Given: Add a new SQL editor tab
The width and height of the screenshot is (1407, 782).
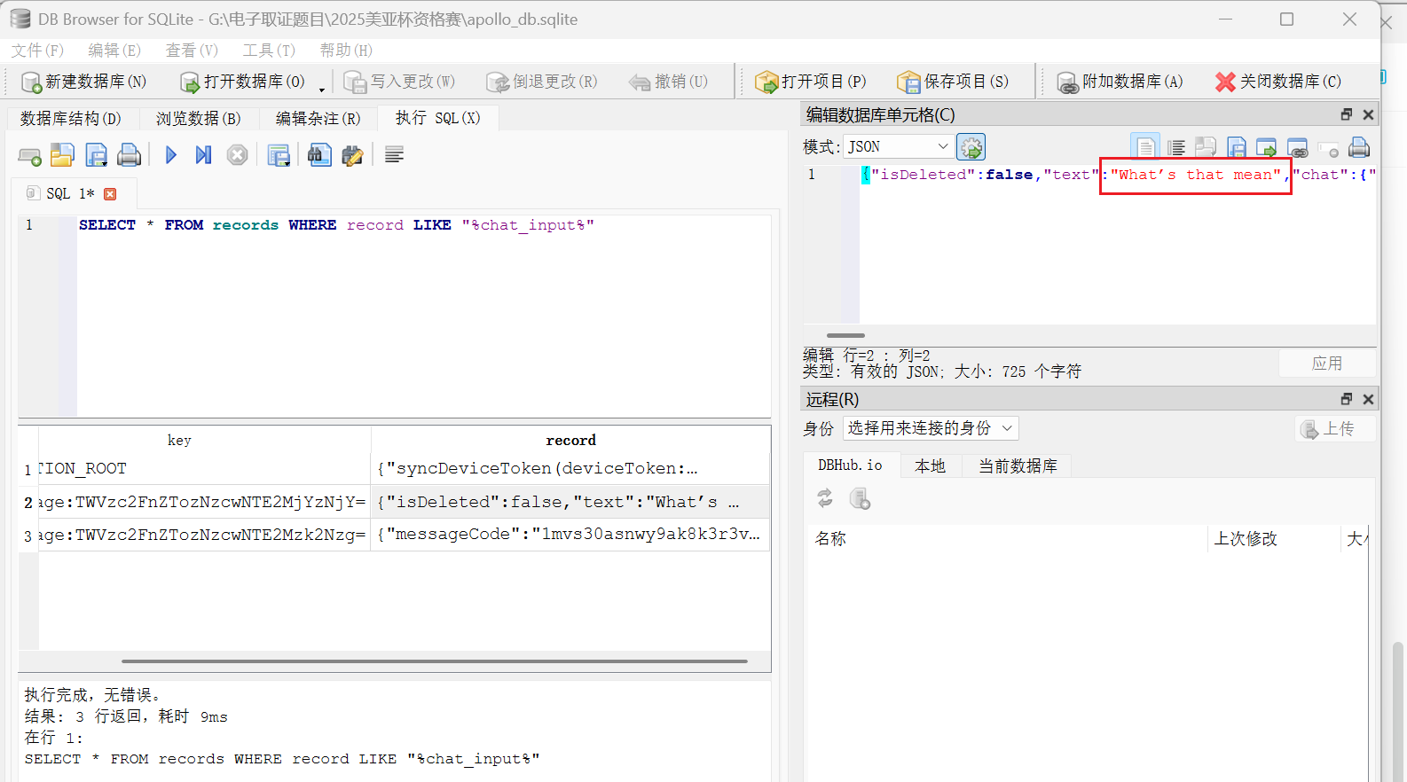Looking at the screenshot, I should (29, 156).
